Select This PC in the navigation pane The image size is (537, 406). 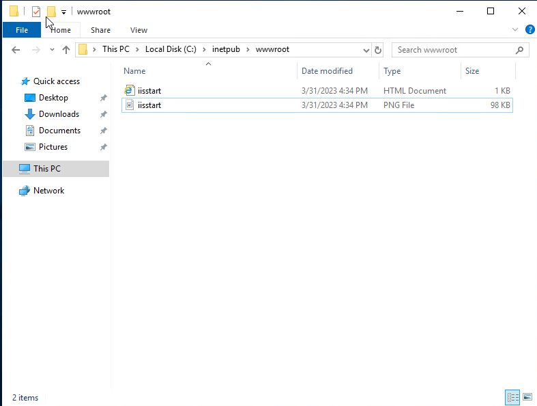pos(56,169)
